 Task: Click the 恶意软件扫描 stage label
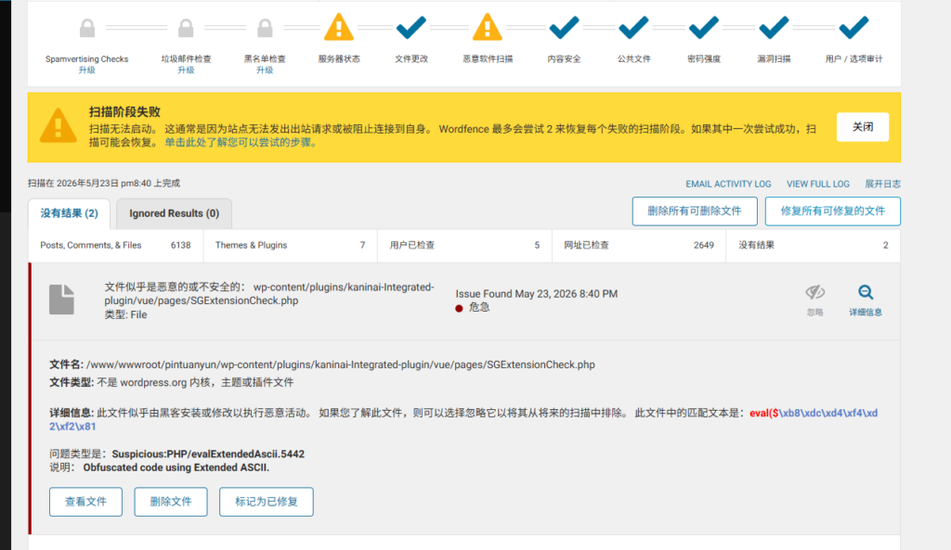488,59
